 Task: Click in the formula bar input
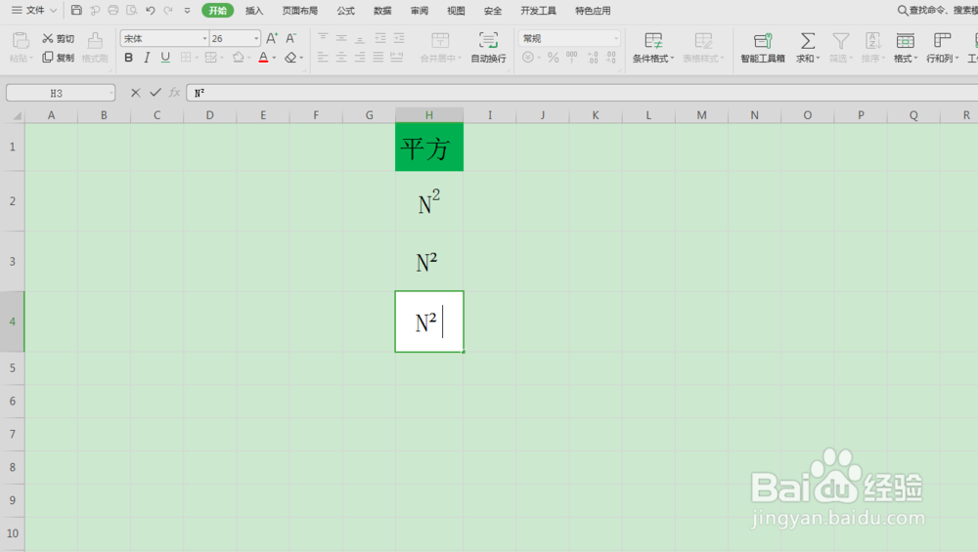pyautogui.click(x=582, y=93)
